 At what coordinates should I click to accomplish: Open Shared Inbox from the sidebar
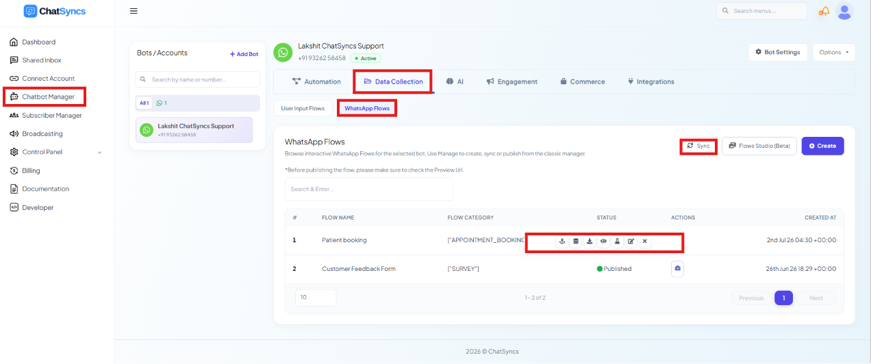[x=41, y=60]
